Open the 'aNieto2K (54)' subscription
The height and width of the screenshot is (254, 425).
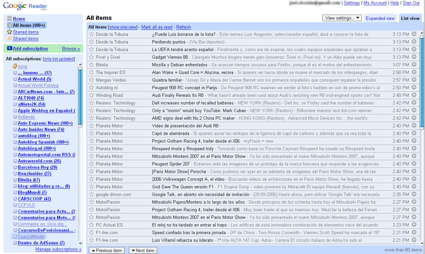point(32,104)
